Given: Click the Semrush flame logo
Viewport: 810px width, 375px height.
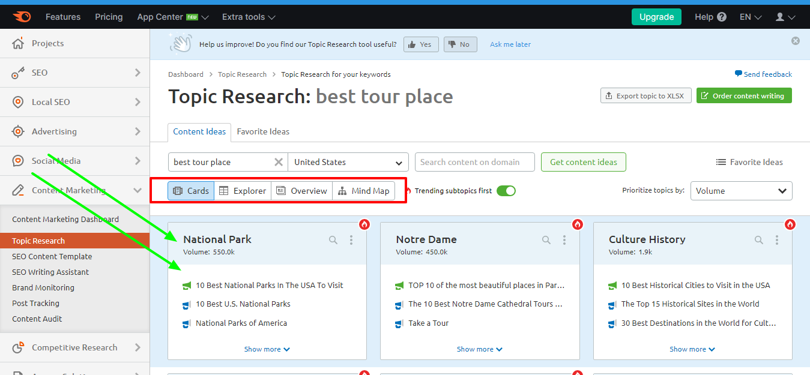Looking at the screenshot, I should (22, 17).
